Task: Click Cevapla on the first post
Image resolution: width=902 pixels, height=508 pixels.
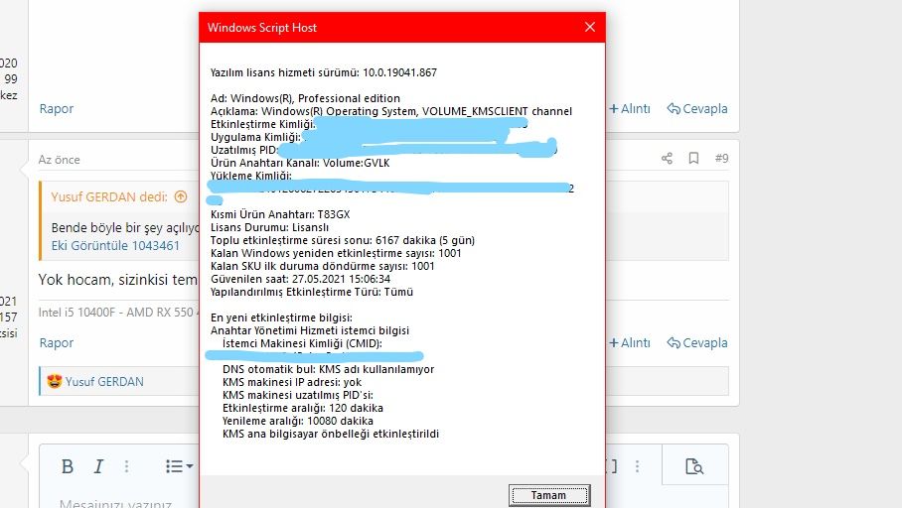Action: [x=697, y=108]
